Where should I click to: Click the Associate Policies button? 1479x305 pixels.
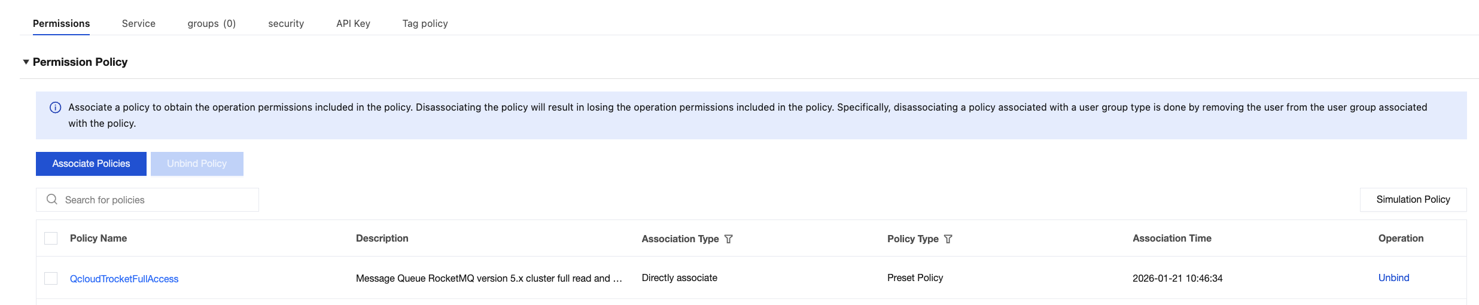pos(91,163)
